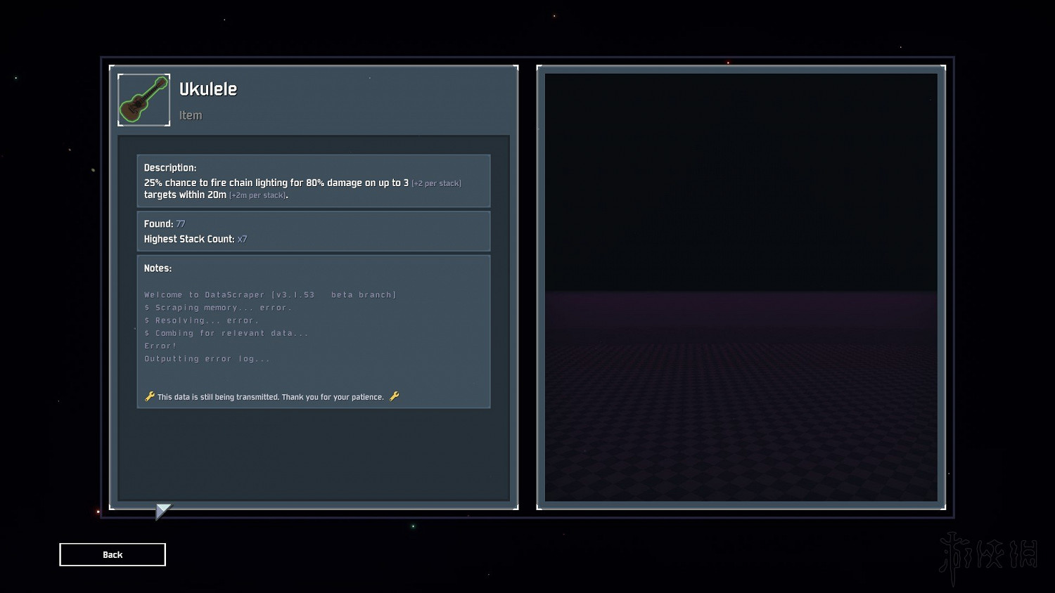Click the 'Combing for relevant data' line
This screenshot has height=593, width=1055.
[226, 333]
